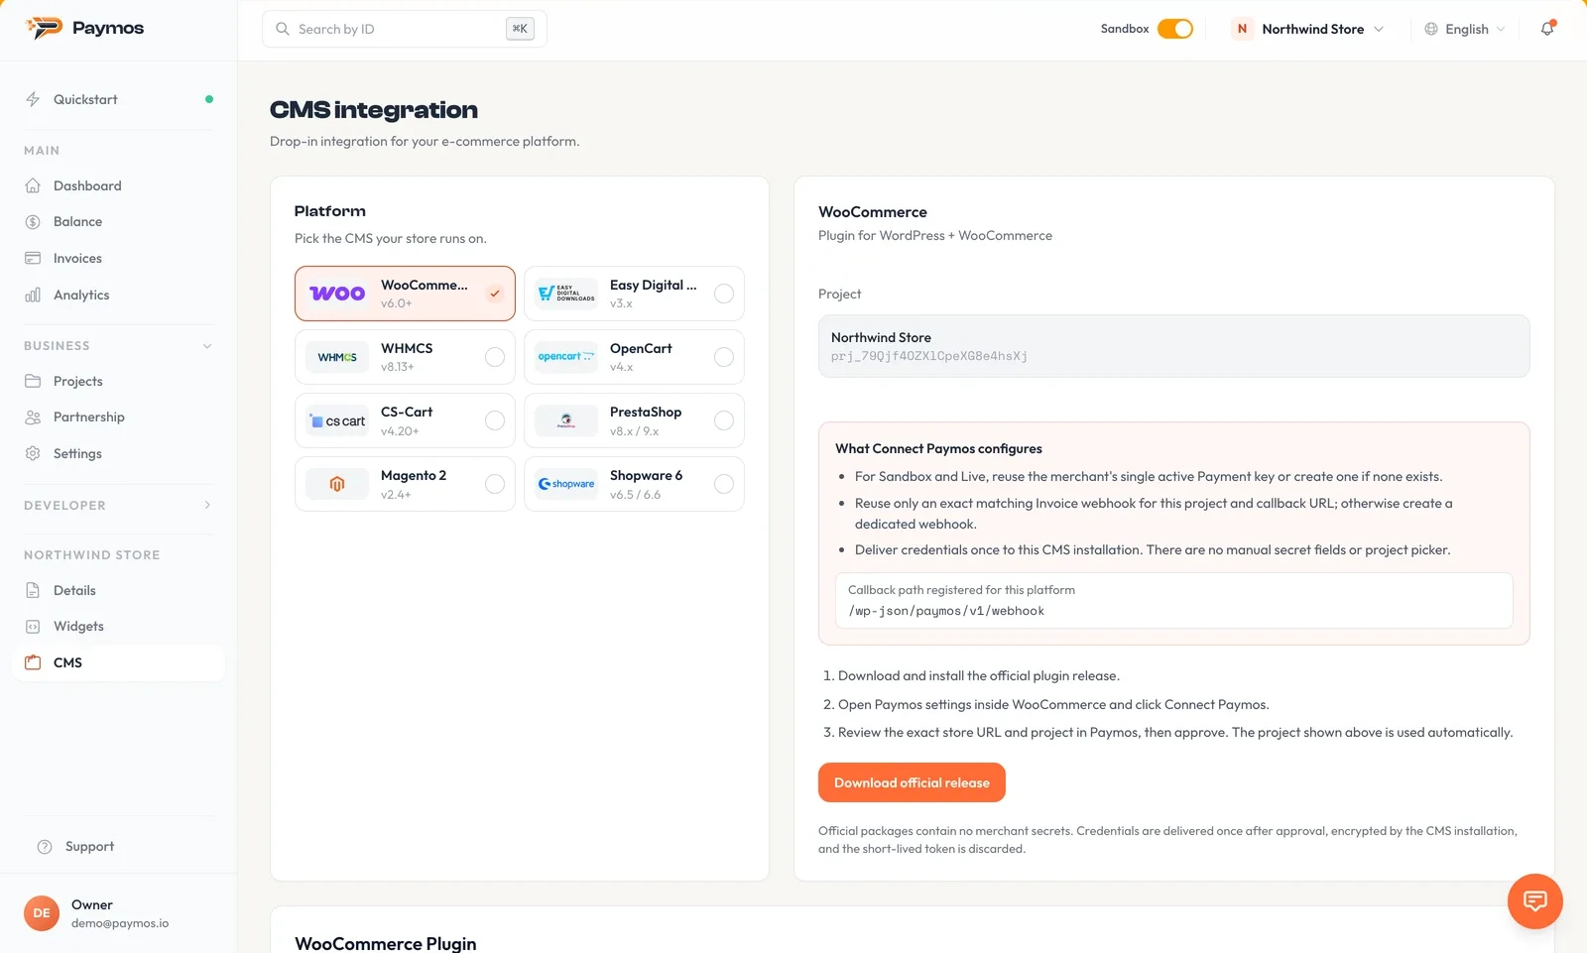The height and width of the screenshot is (953, 1587).
Task: Click the CMS integration page title
Action: click(374, 110)
